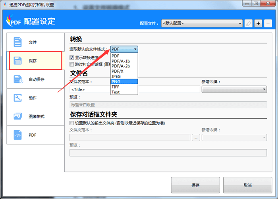Screen dimensions: 278x199
Task: Click the 动作 wrench icon in sidebar
Action: pyautogui.click(x=17, y=98)
